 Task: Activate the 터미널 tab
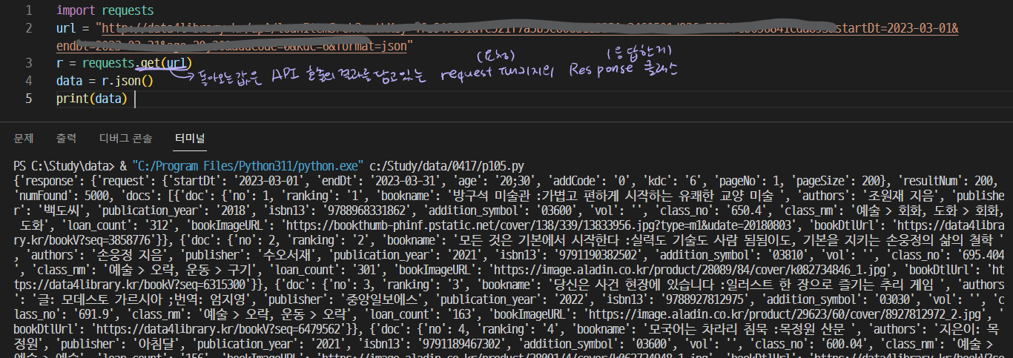coord(190,138)
